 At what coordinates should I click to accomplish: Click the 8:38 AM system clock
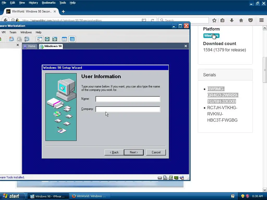257,196
